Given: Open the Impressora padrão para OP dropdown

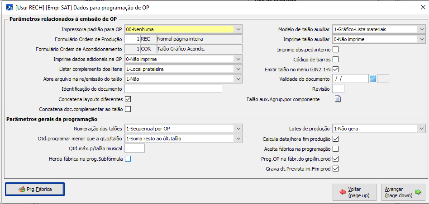Looking at the screenshot, I should point(238,29).
